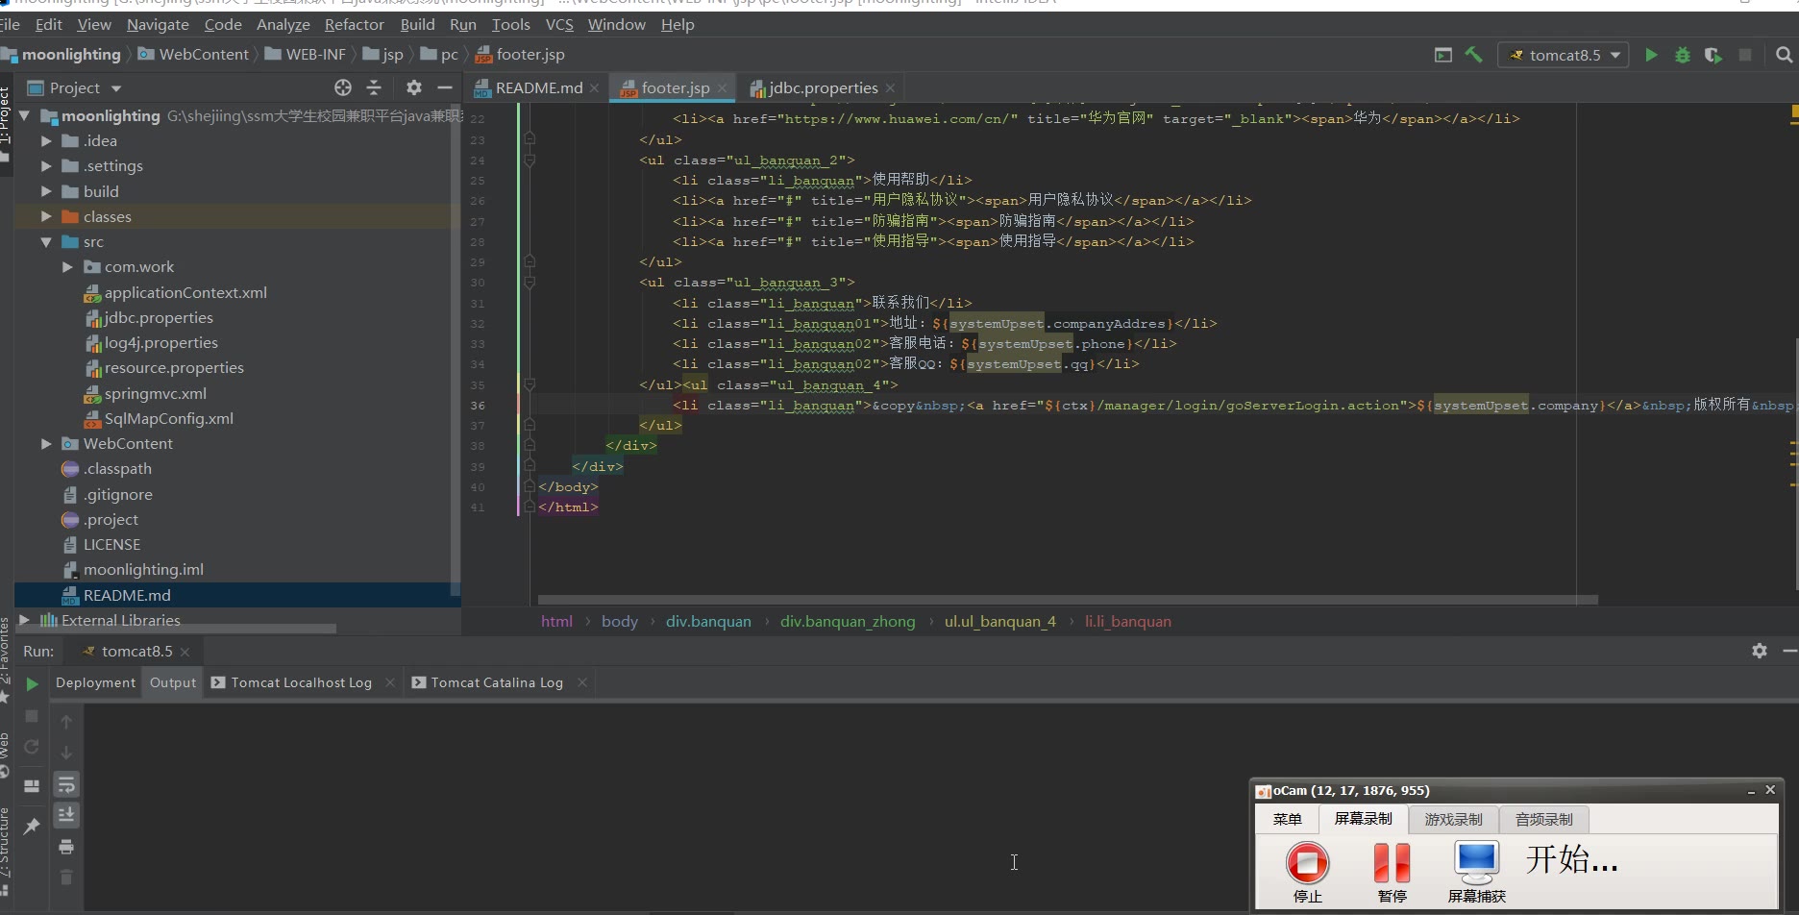Select div.banquan_zhong in the breadcrumb bar

(847, 621)
